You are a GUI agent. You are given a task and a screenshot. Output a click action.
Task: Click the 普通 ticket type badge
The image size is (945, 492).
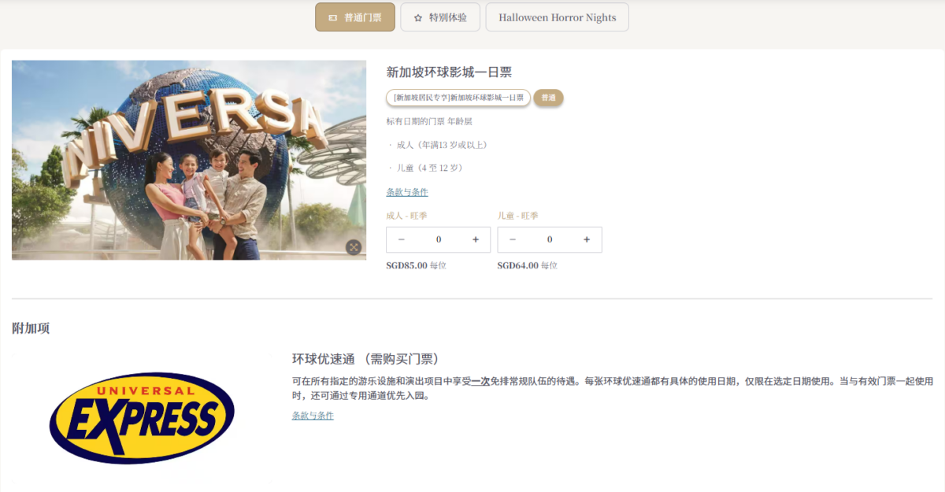tap(548, 98)
